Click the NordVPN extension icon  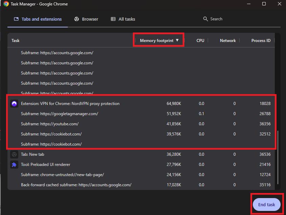tap(14, 104)
